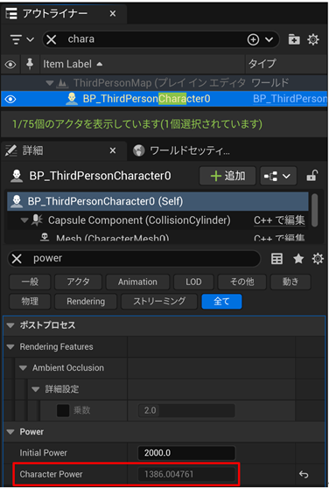Image resolution: width=329 pixels, height=488 pixels.
Task: Collapse the Capsule Component tree node
Action: click(24, 220)
